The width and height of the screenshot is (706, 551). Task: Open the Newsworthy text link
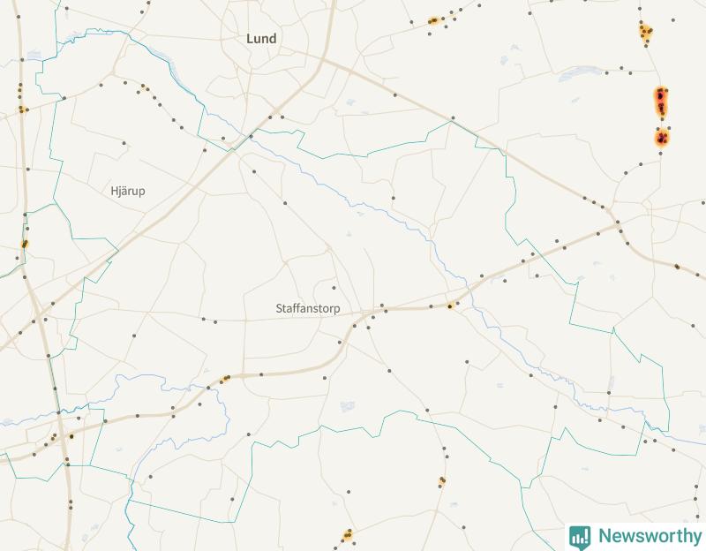(x=650, y=536)
